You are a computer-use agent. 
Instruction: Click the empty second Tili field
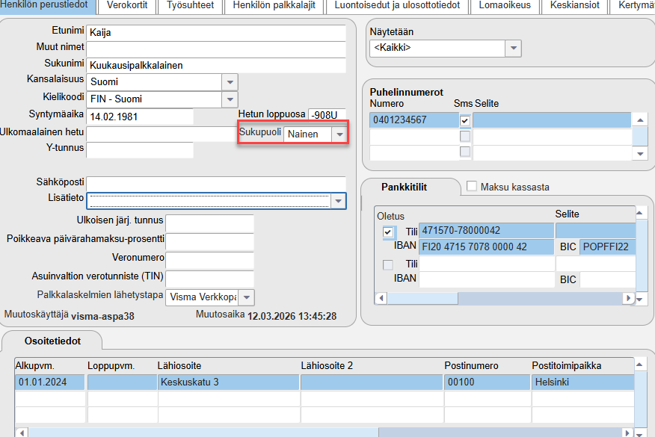[486, 264]
